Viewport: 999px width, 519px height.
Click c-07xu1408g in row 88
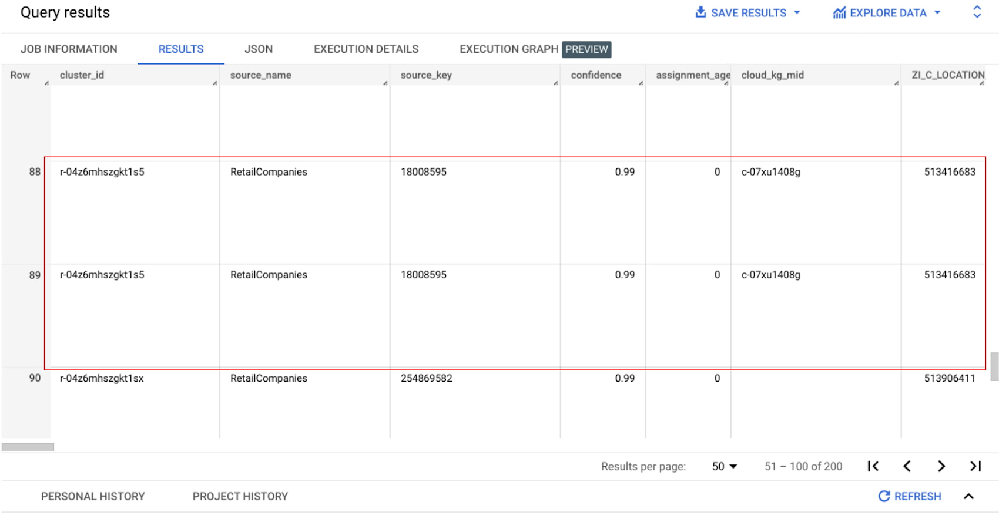[771, 172]
